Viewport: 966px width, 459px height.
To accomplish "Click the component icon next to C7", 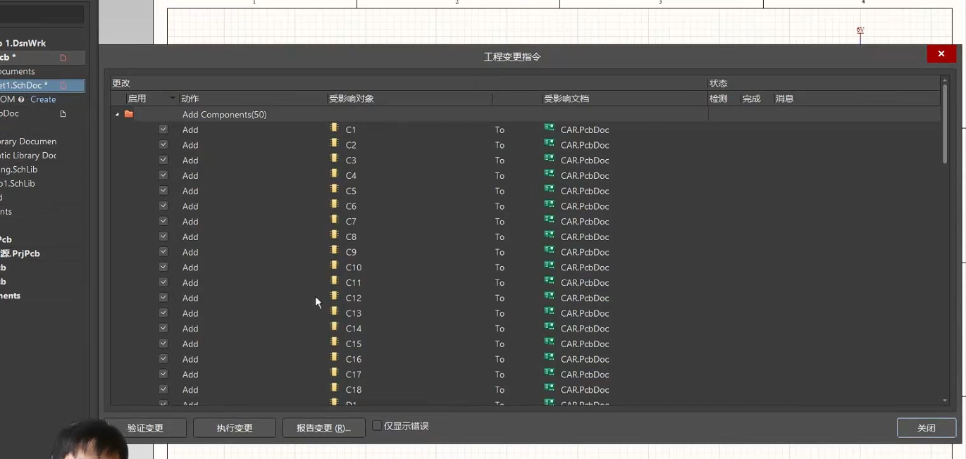I will click(335, 220).
